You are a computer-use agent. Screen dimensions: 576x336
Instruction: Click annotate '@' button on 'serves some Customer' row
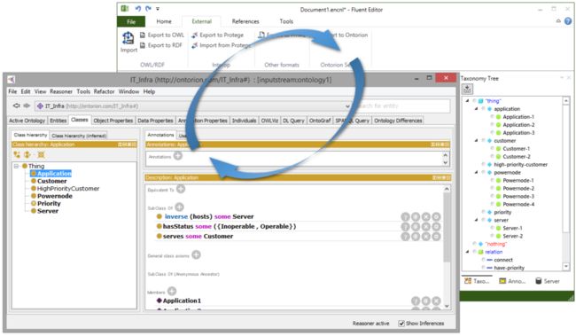(x=416, y=237)
